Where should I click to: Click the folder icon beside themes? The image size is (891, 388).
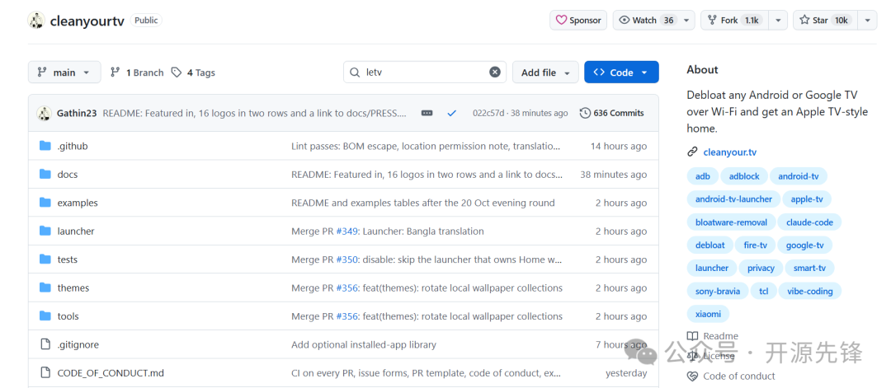(45, 287)
